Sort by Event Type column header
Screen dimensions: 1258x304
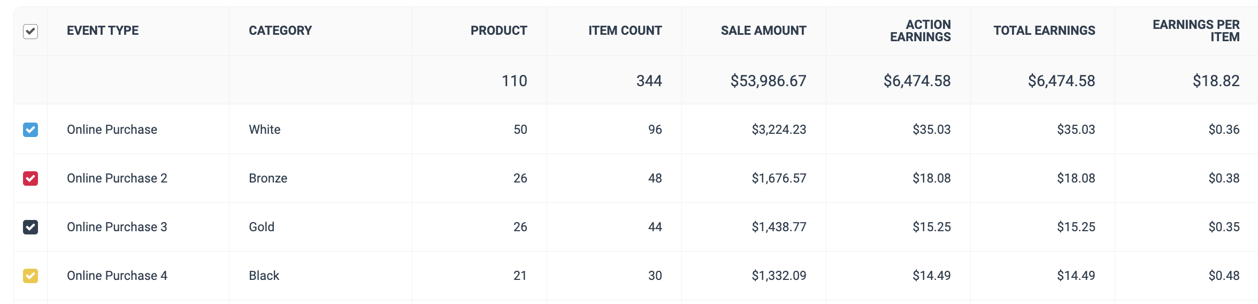coord(103,31)
